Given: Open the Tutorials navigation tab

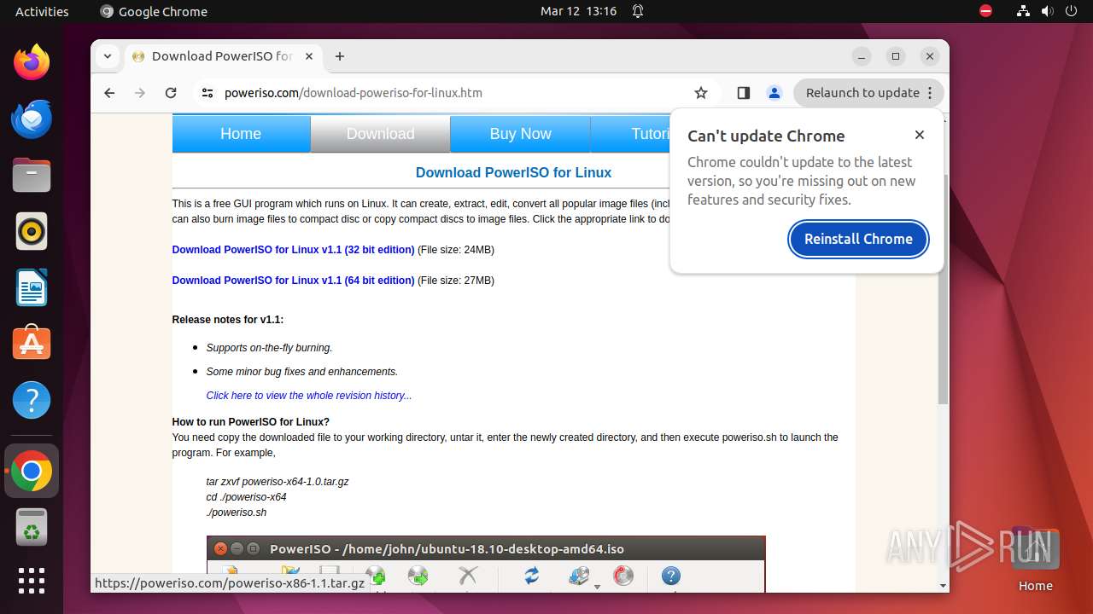Looking at the screenshot, I should tap(631, 134).
